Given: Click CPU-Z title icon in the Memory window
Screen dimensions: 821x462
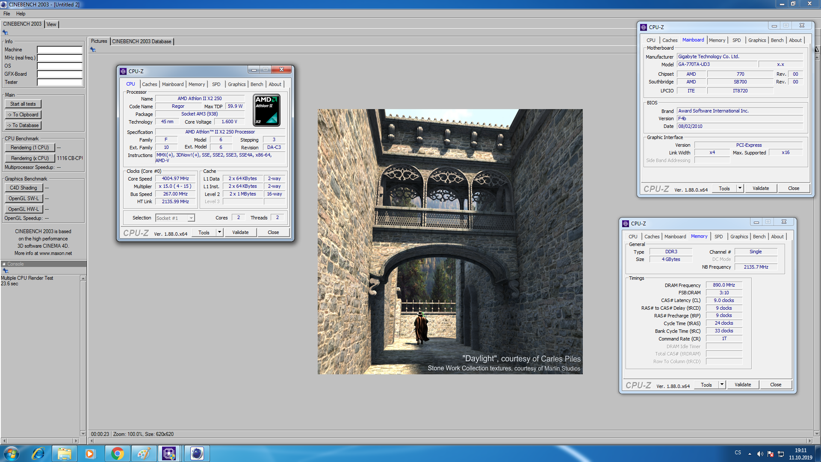Looking at the screenshot, I should (626, 224).
